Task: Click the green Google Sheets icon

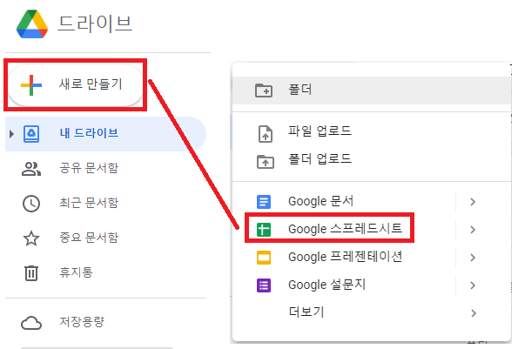Action: pyautogui.click(x=264, y=230)
